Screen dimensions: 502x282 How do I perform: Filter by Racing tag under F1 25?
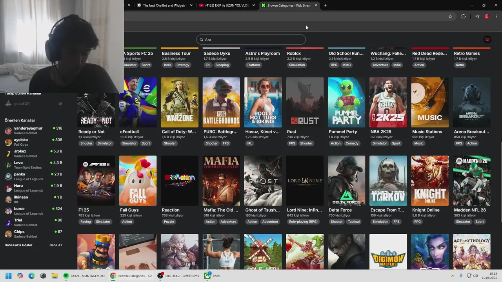(85, 222)
